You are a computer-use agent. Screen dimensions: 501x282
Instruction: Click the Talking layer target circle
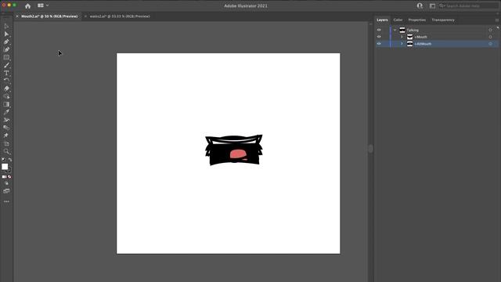490,30
